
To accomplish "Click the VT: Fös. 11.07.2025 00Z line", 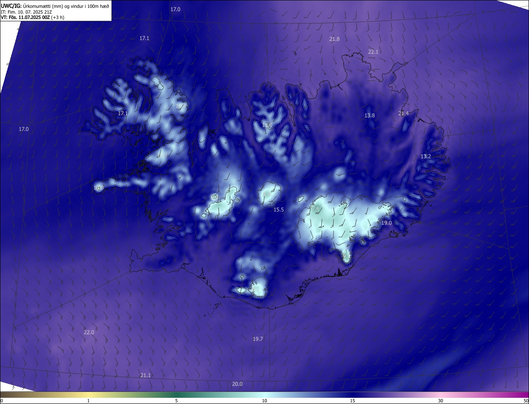I will 33,17.
